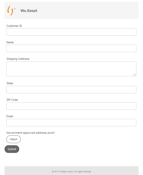Select the Email input box
143x175 pixels.
pos(71,123)
